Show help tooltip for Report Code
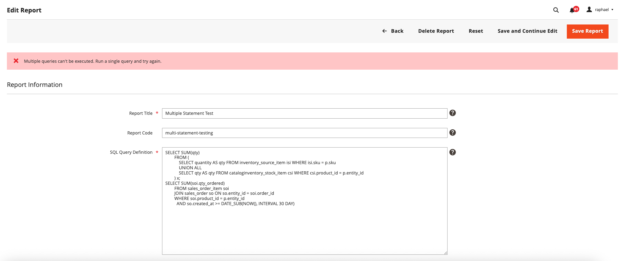 (452, 133)
